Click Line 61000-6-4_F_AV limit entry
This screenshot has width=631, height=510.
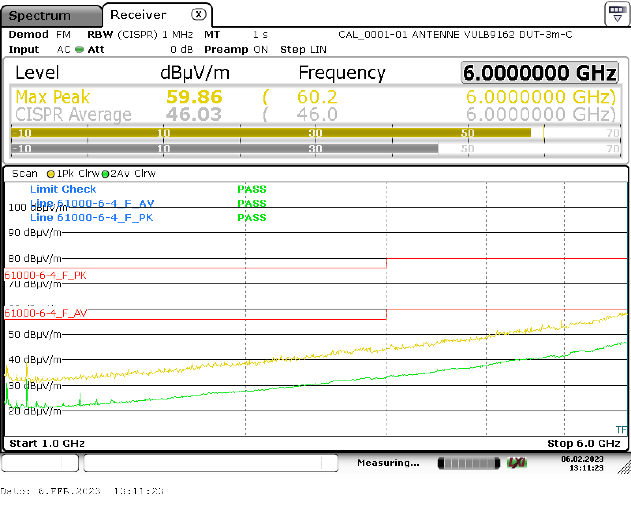click(x=92, y=203)
